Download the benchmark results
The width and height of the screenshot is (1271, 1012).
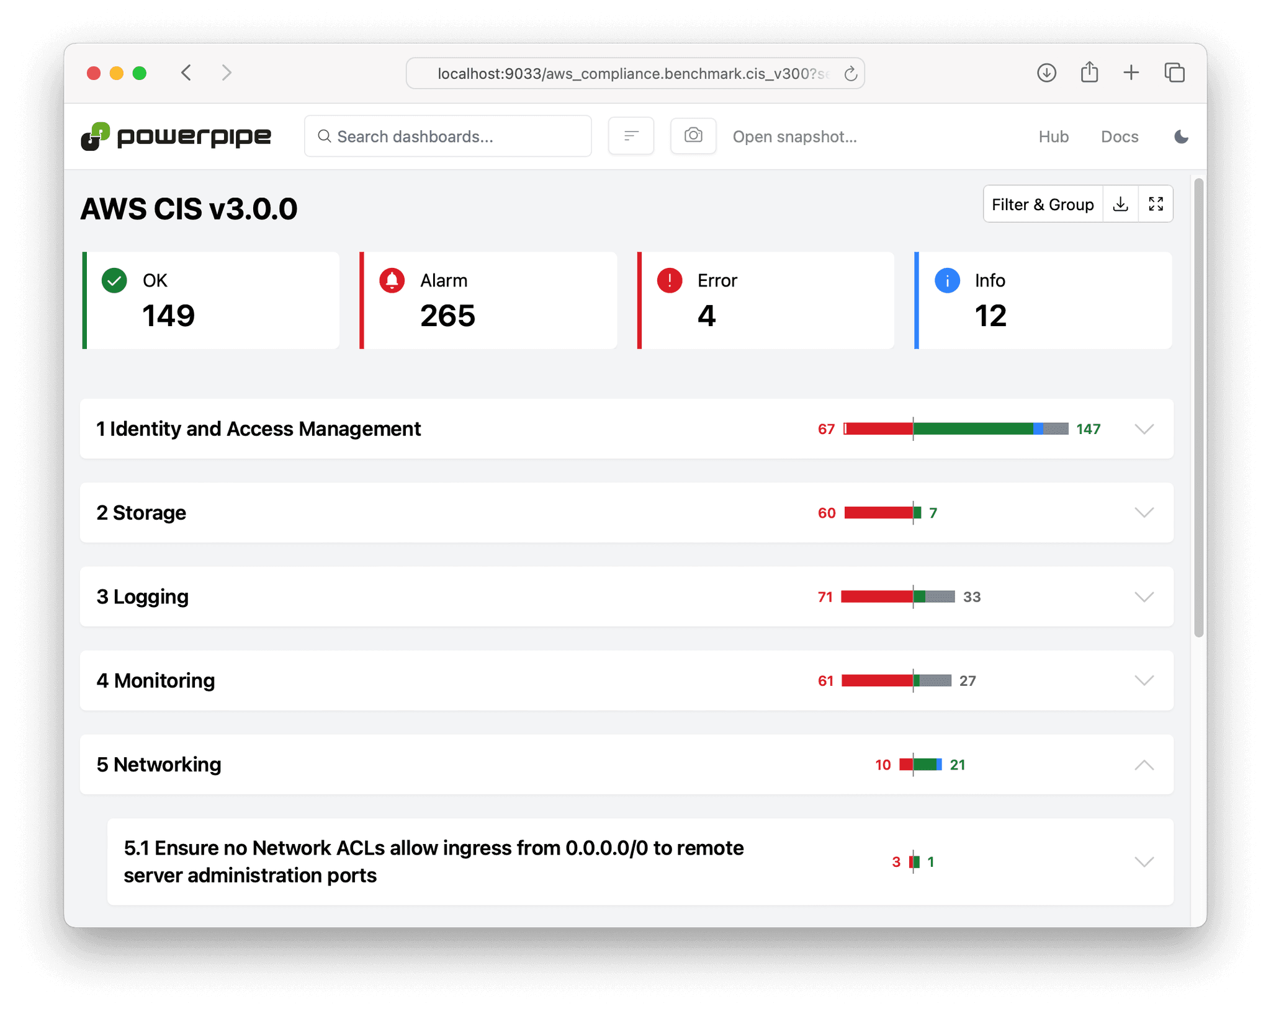point(1121,203)
